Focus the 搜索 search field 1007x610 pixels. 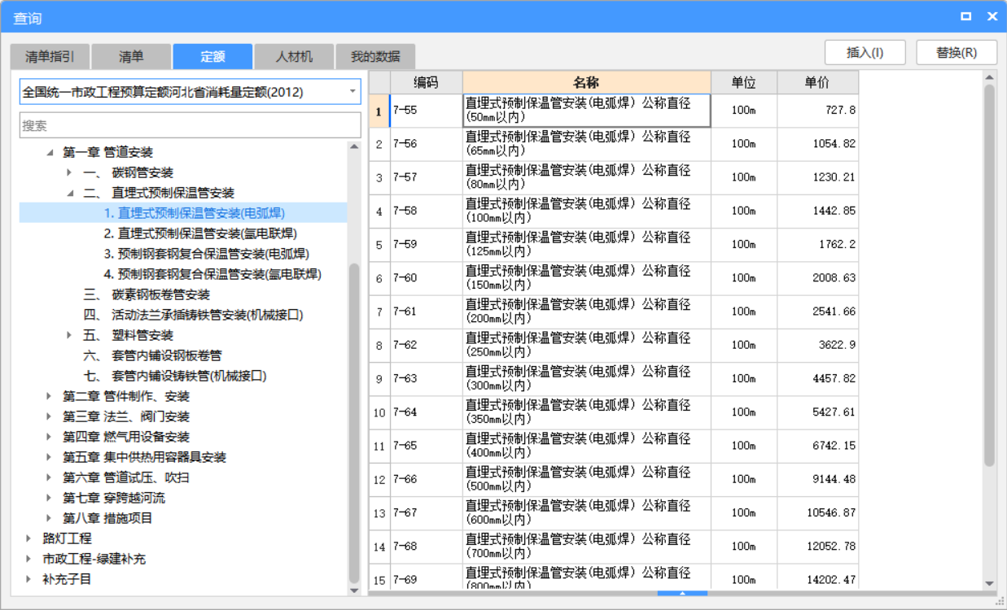click(190, 125)
